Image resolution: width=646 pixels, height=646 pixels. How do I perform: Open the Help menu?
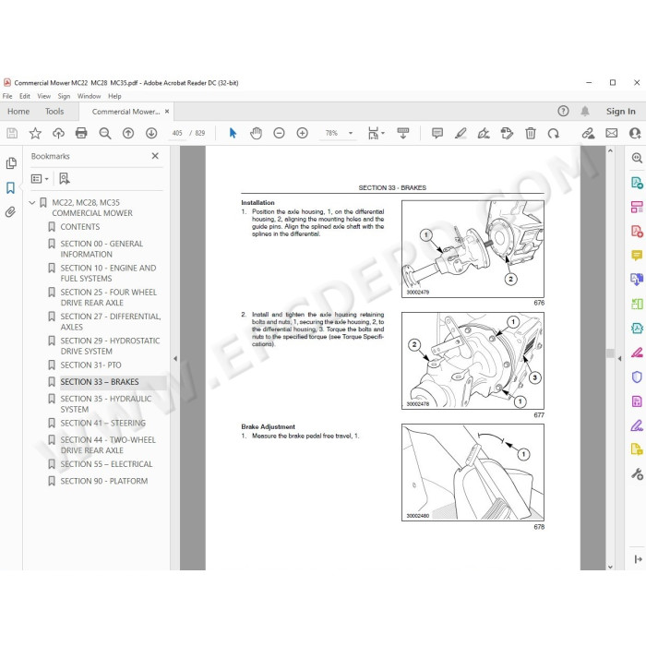point(114,96)
